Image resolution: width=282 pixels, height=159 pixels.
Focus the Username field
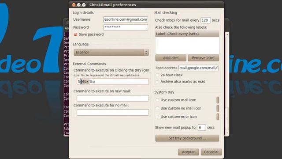(x=126, y=19)
